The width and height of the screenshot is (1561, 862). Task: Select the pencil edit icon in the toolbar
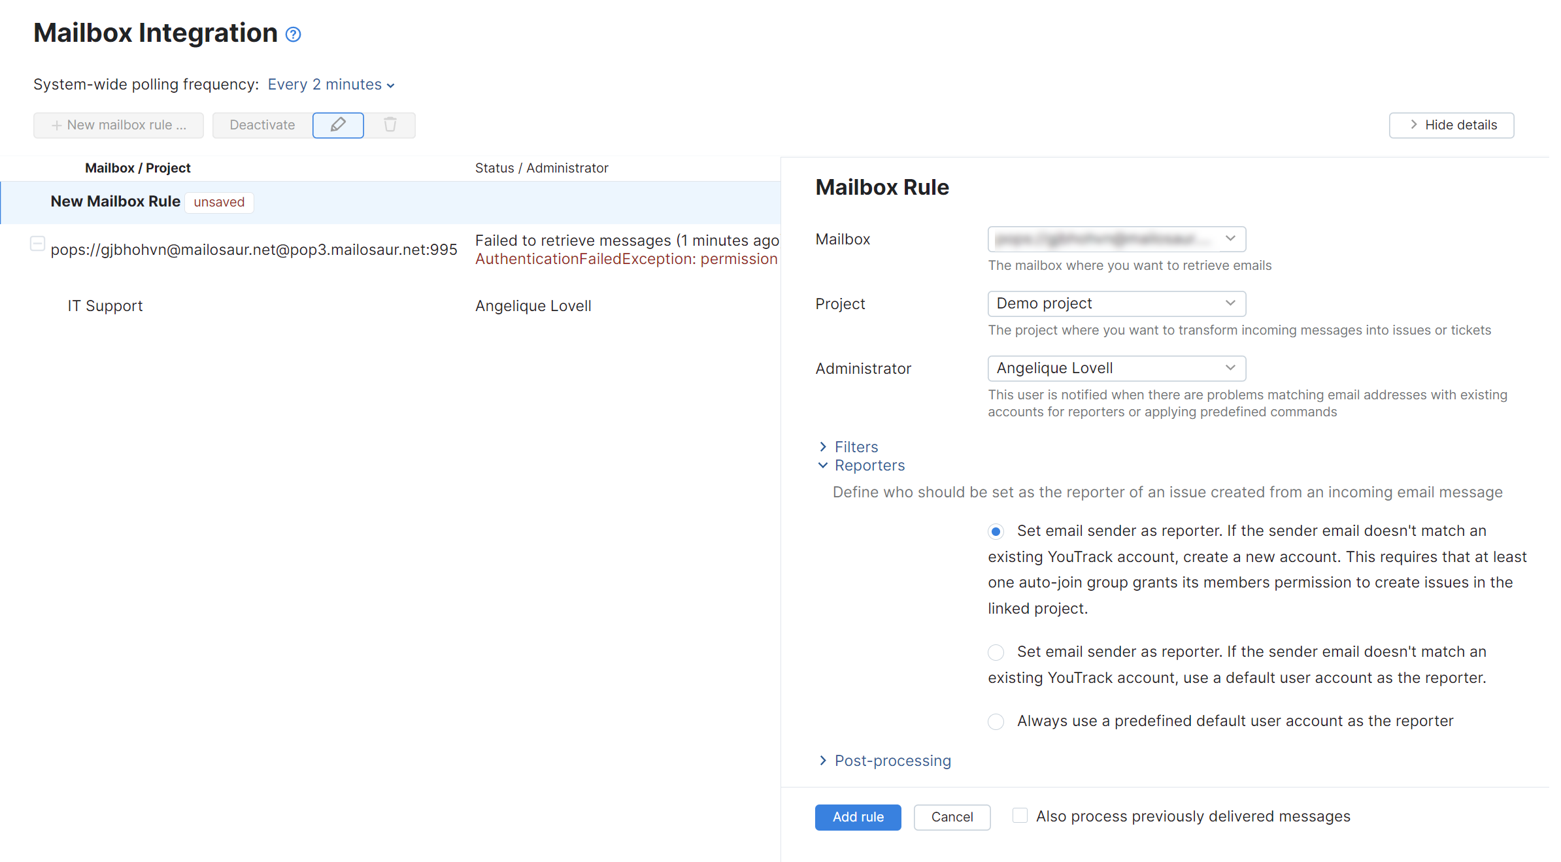tap(338, 125)
